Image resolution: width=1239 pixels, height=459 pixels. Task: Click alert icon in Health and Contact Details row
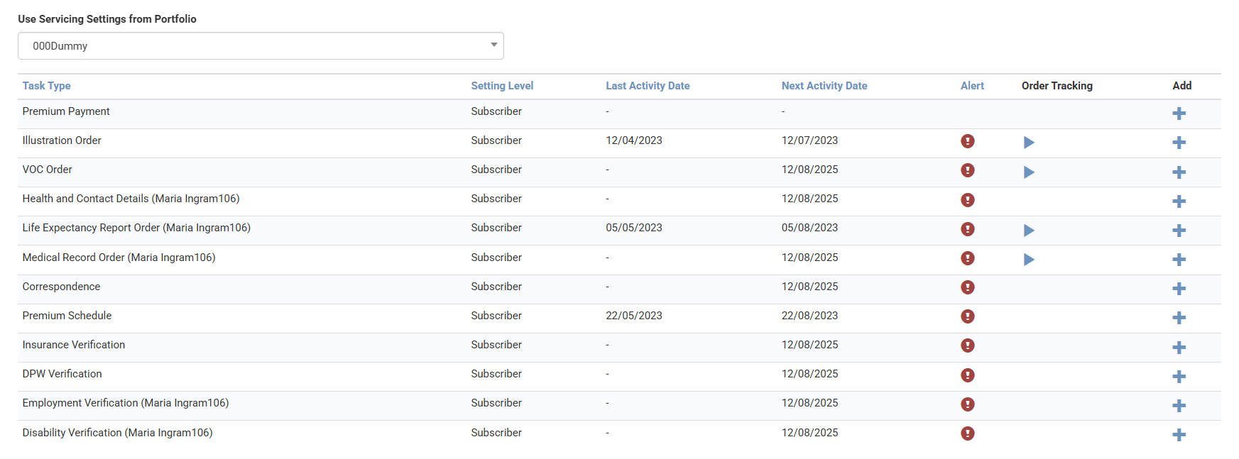click(967, 200)
